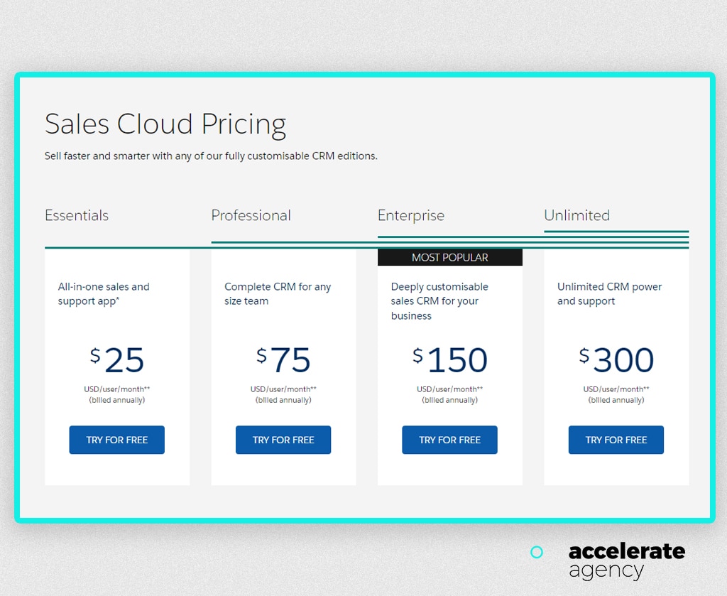Click Try For Free under Essentials plan
This screenshot has height=596, width=727.
coord(116,440)
